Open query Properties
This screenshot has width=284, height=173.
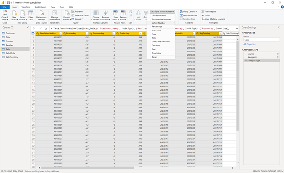77,11
